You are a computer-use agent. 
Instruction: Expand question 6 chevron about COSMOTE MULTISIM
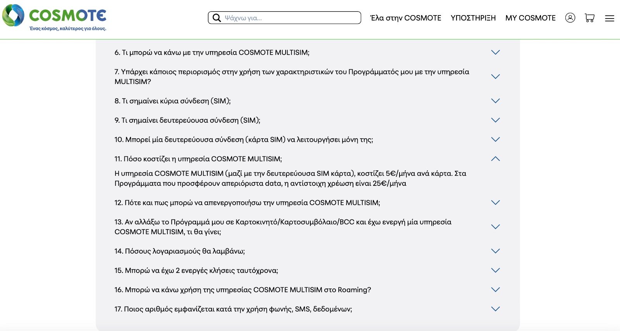[495, 52]
